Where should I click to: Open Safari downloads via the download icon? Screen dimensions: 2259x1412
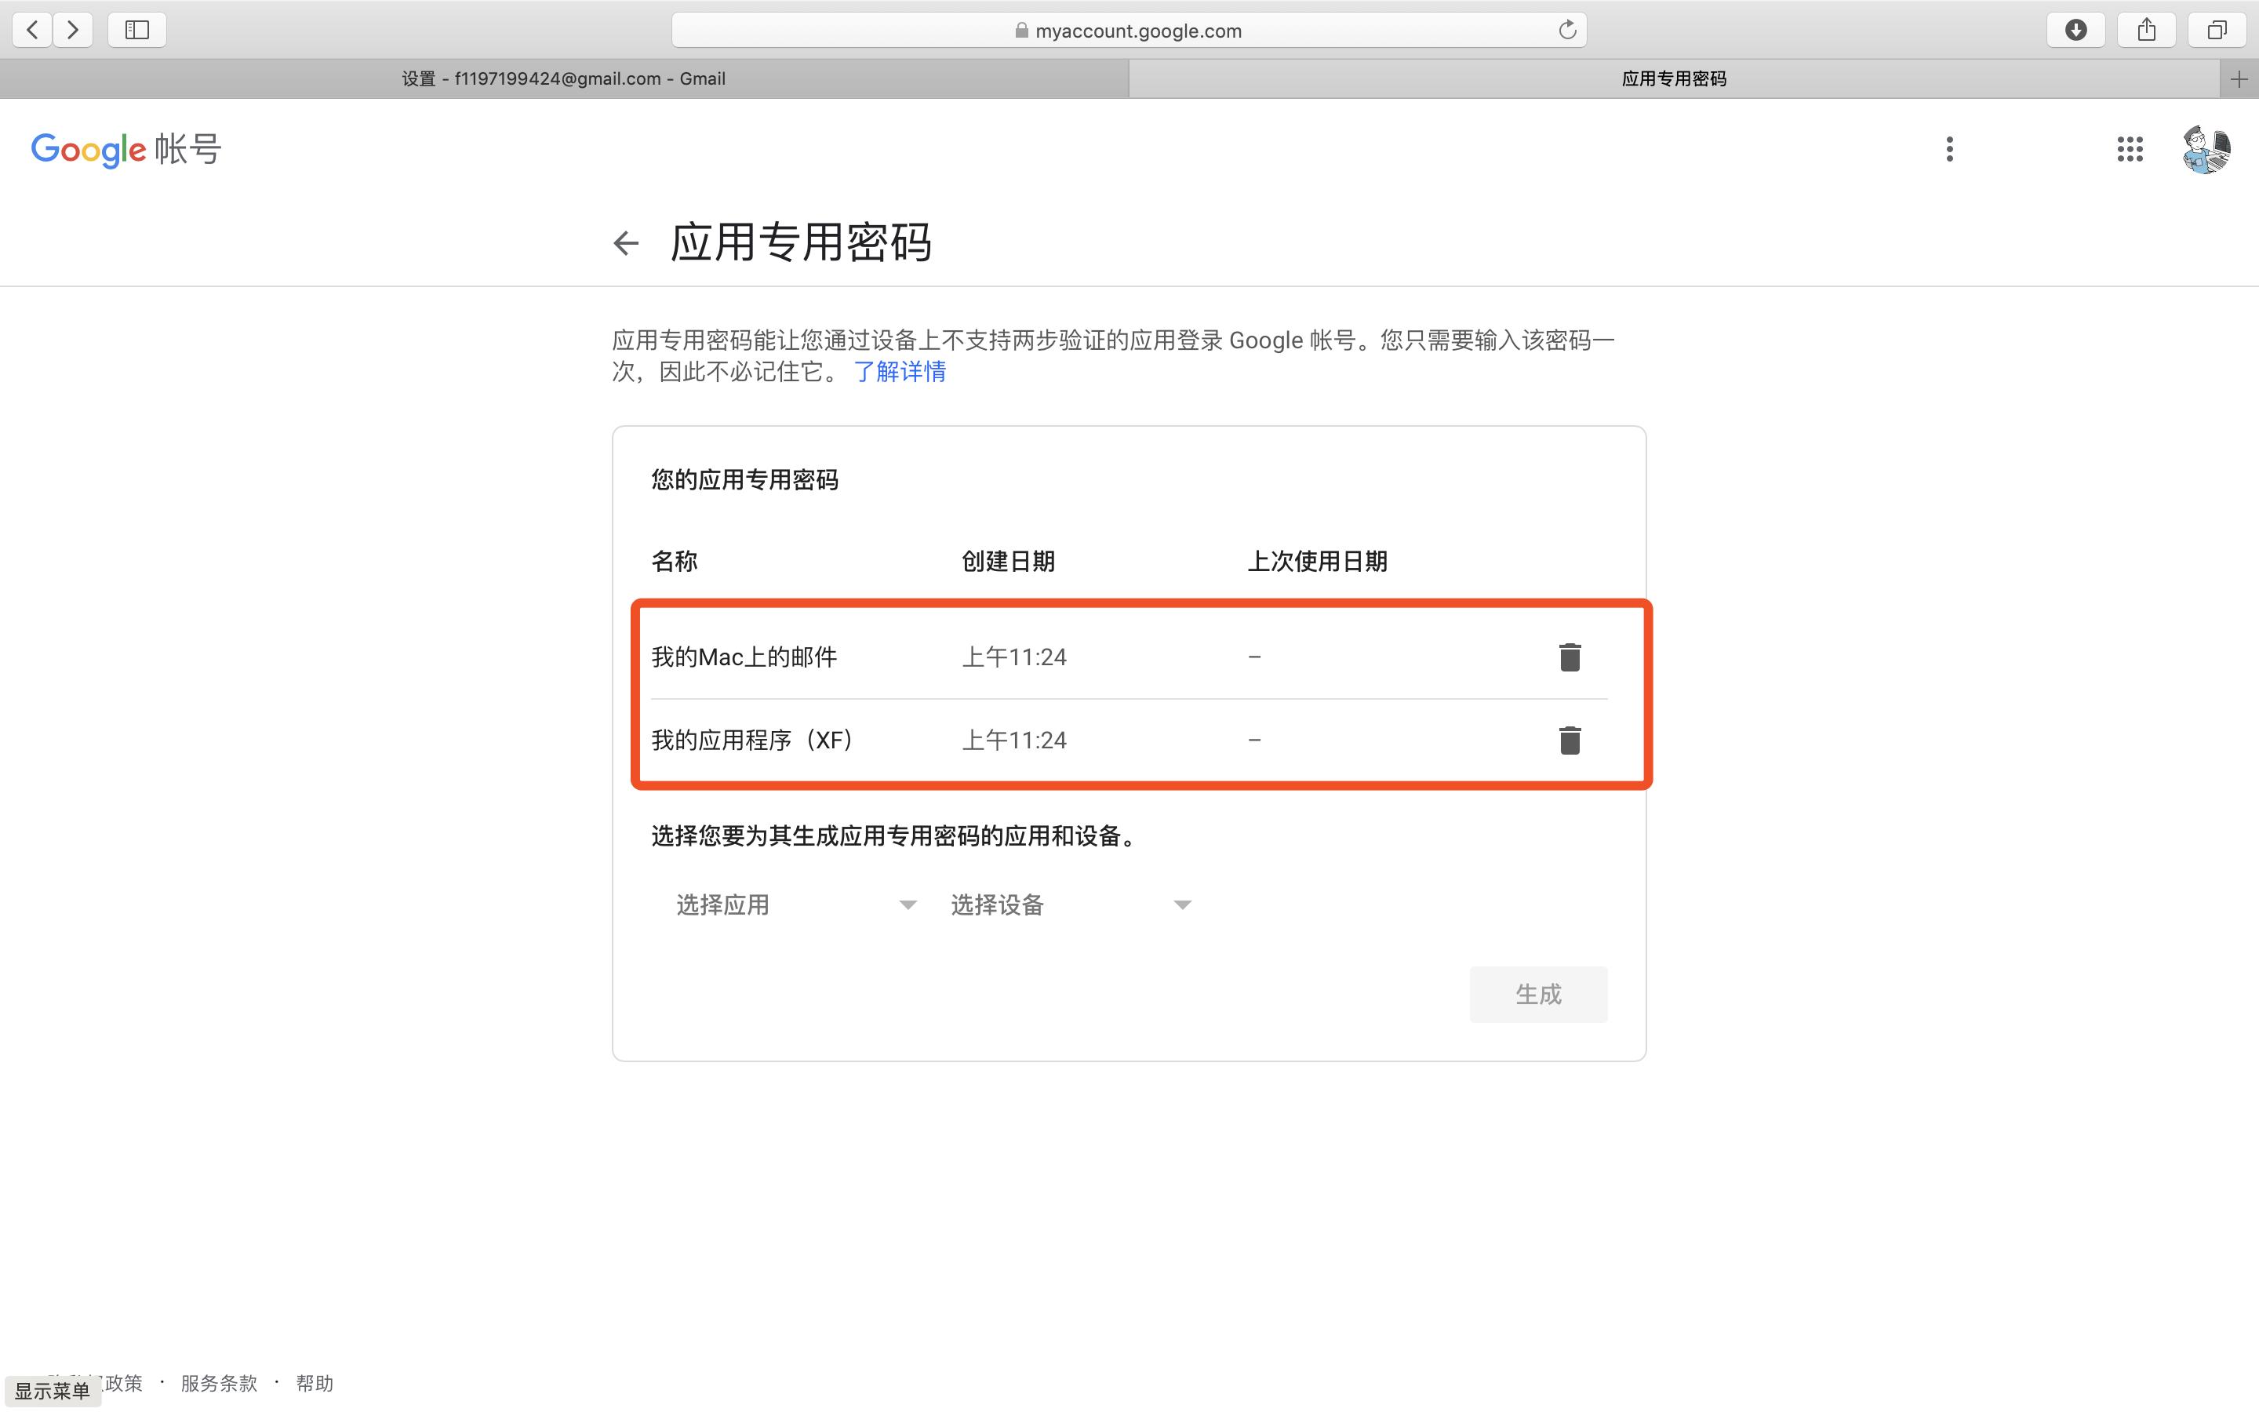tap(2076, 29)
